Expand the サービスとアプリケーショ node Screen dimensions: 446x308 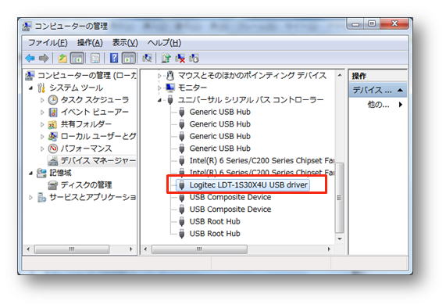point(30,197)
